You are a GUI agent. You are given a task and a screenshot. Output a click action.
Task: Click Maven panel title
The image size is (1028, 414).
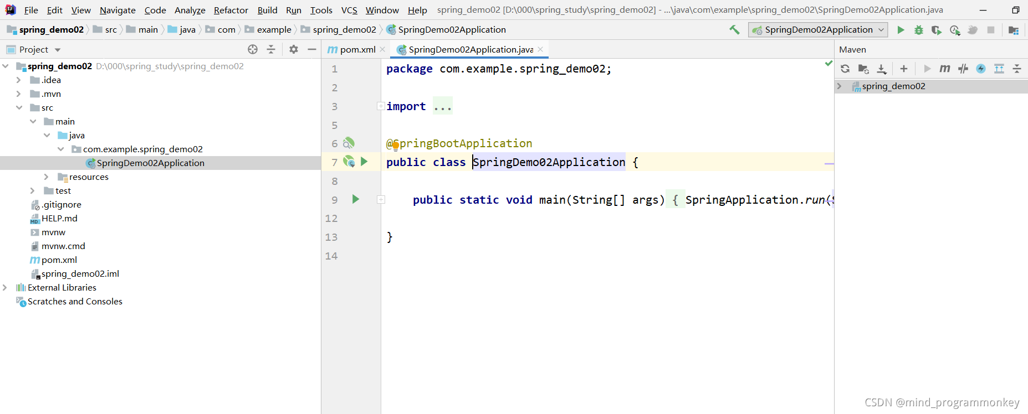852,49
